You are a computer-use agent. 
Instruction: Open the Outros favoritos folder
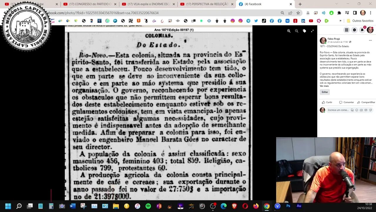pos(360,21)
